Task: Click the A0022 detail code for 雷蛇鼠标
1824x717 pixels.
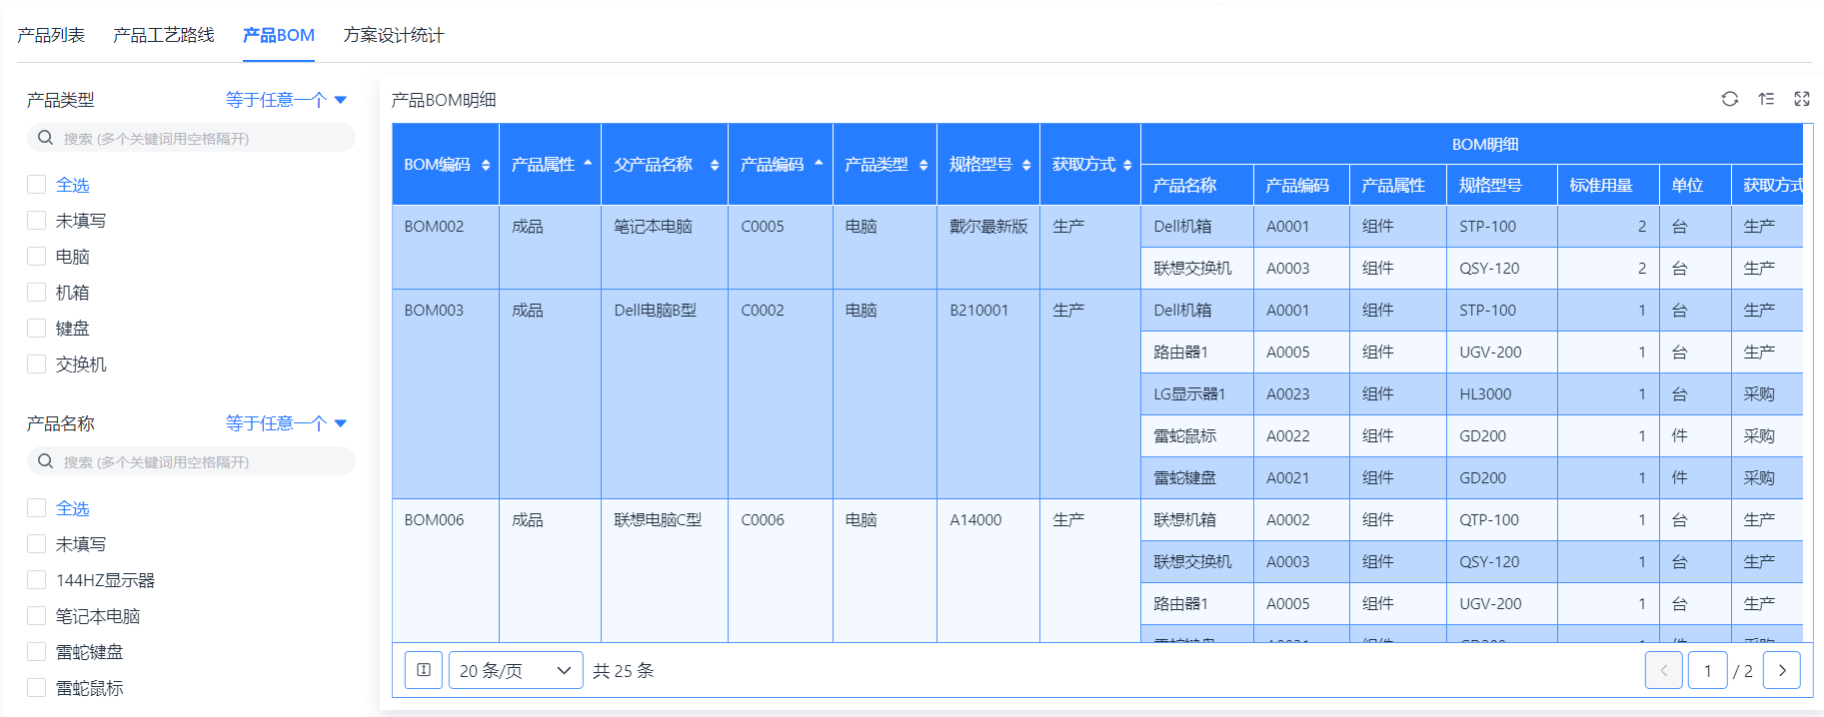Action: coord(1301,435)
